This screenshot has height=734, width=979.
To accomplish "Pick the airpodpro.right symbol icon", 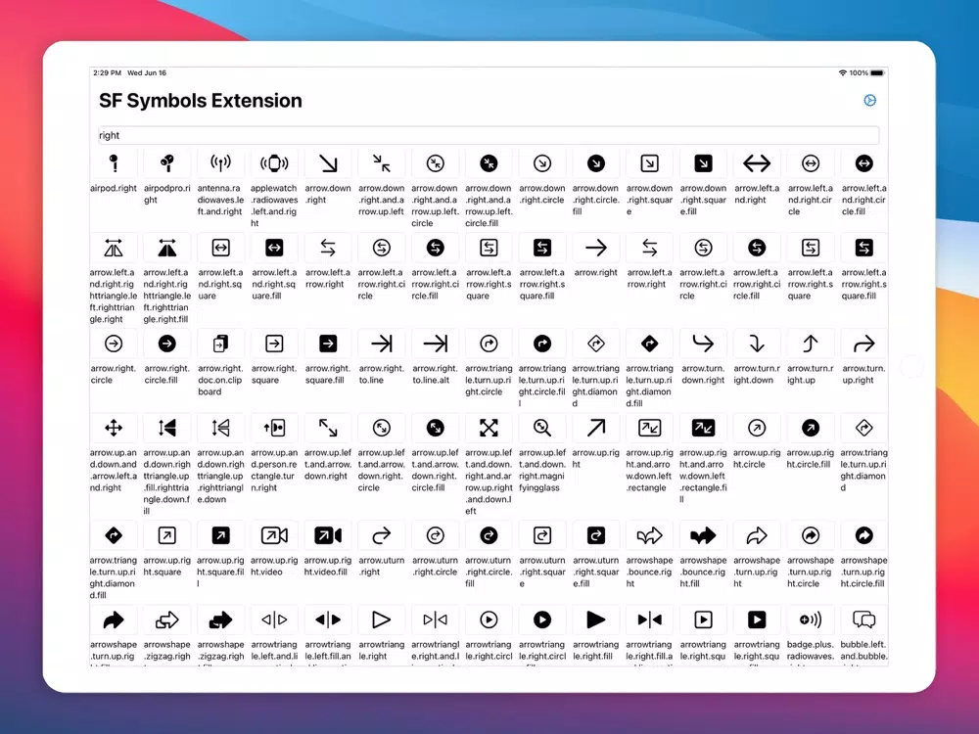I will click(x=166, y=163).
